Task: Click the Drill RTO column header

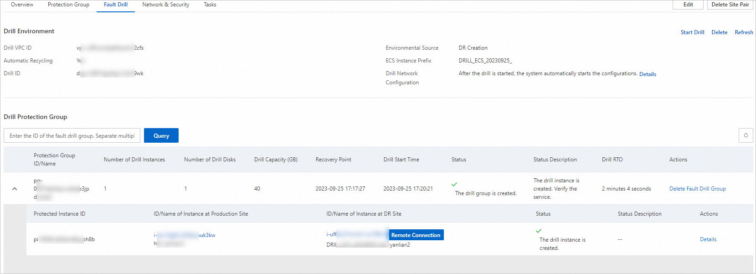Action: pyautogui.click(x=612, y=160)
